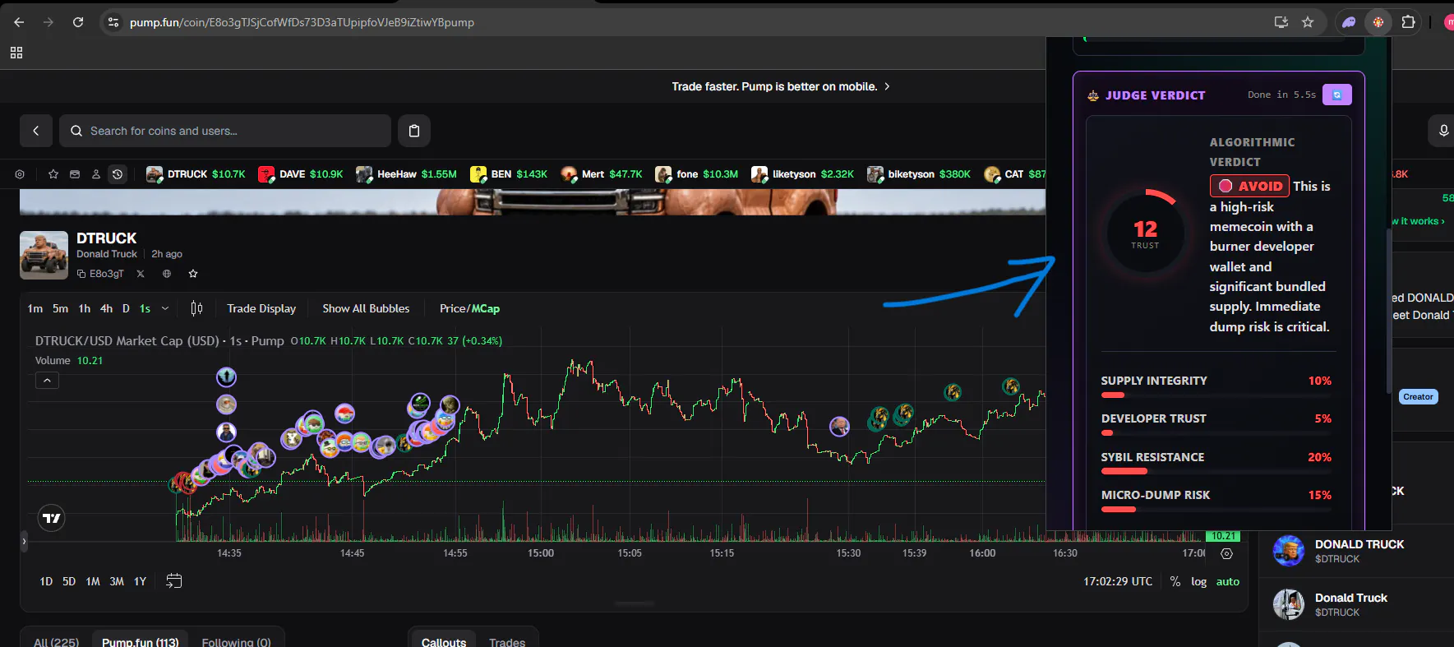The height and width of the screenshot is (647, 1454).
Task: Collapse the chart legend with chevron
Action: [47, 381]
